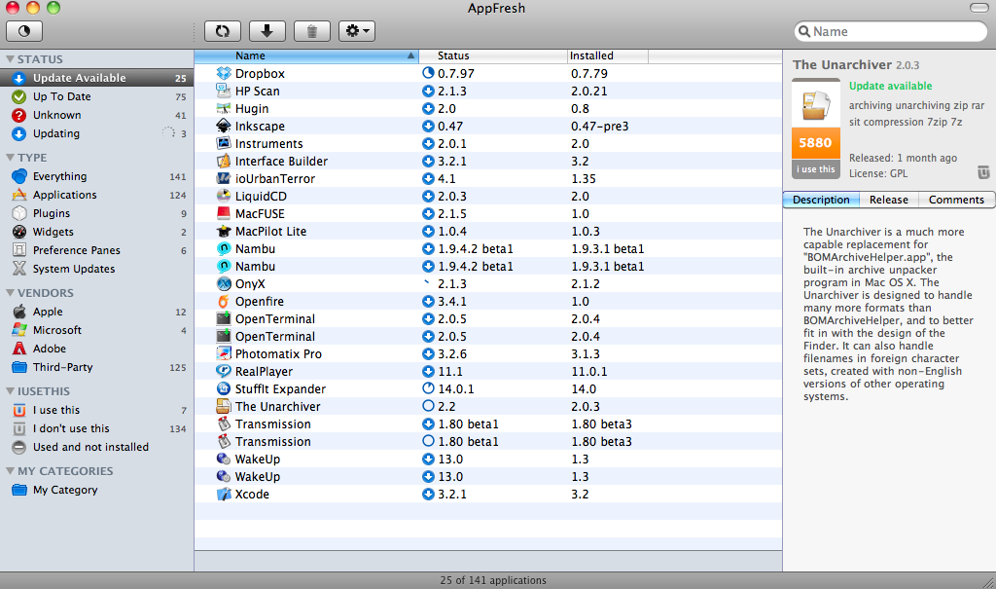This screenshot has width=996, height=589.
Task: Collapse the MY CATEGORIES sidebar section
Action: click(x=10, y=470)
